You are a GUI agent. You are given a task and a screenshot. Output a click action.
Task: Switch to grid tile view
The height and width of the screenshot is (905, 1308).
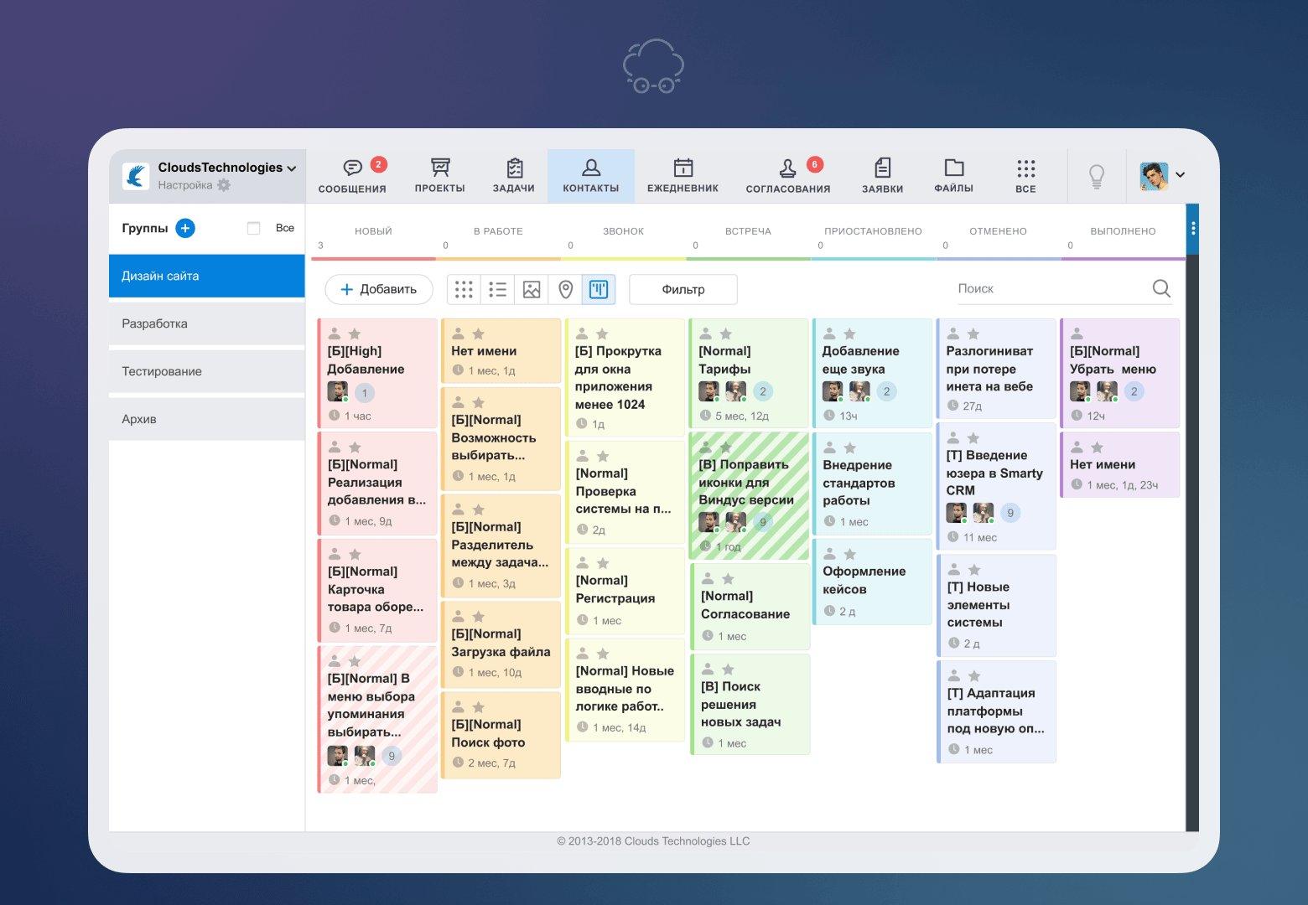tap(464, 290)
